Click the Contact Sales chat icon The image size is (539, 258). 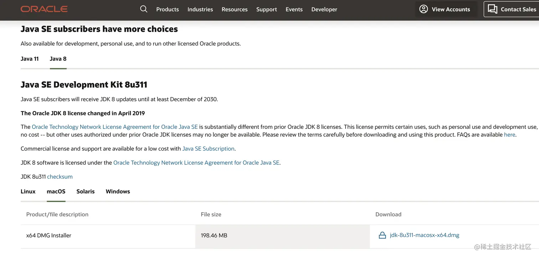coord(492,9)
